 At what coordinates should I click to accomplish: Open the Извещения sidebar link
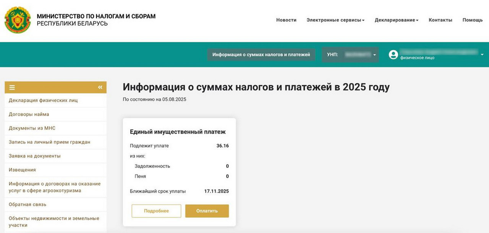[22, 170]
